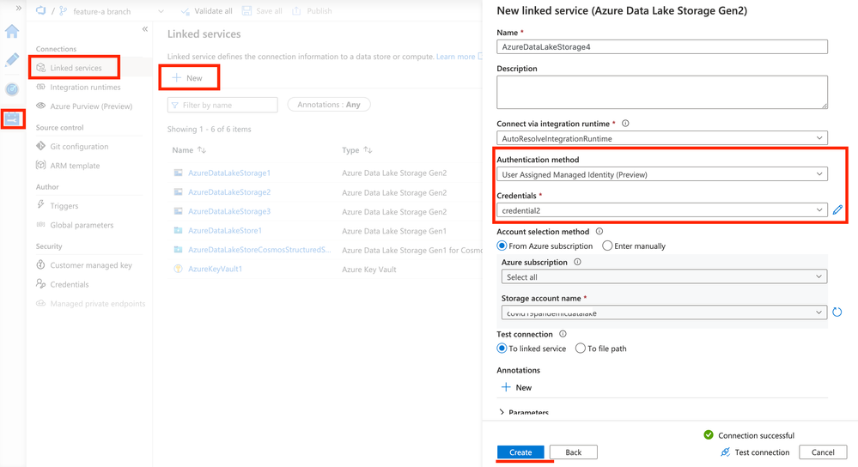Click the AzureDataLakeStorage1 row icon
Viewport: 858px width, 467px height.
[178, 173]
